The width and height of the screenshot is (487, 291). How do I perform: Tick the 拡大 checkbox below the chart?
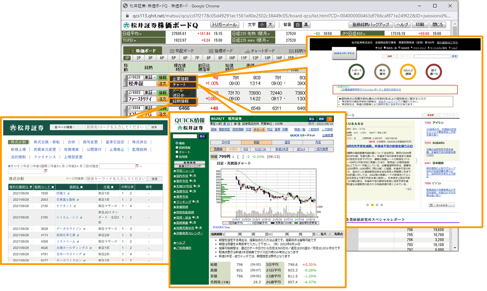coord(318,234)
